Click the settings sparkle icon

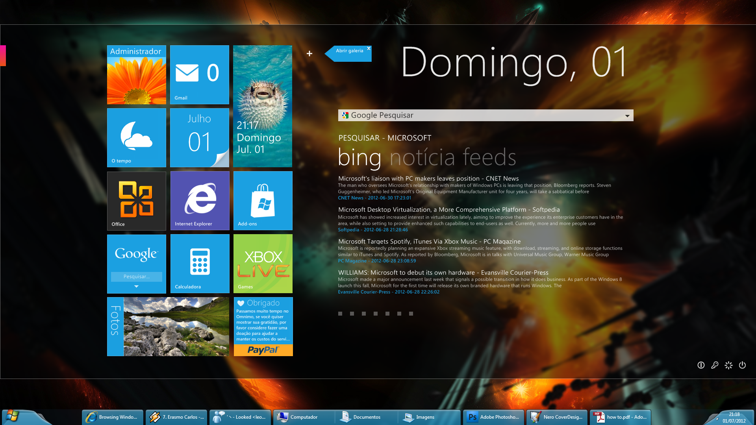(728, 365)
